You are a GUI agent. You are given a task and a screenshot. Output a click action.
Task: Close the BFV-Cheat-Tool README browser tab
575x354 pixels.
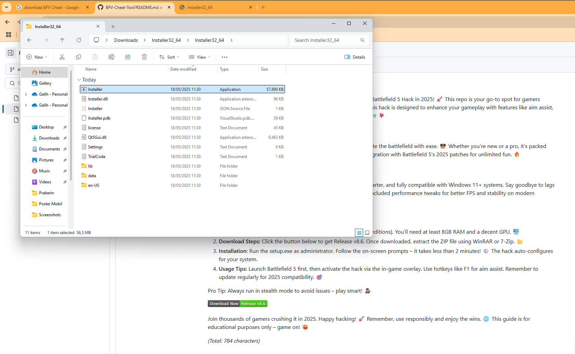169,7
